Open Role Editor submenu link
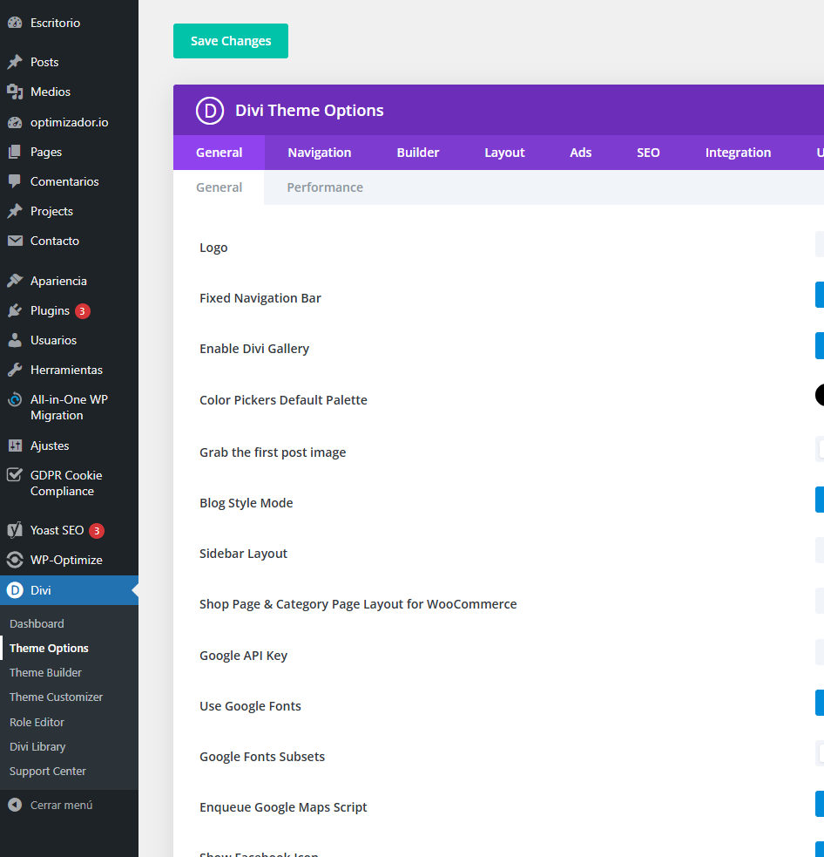 coord(37,722)
